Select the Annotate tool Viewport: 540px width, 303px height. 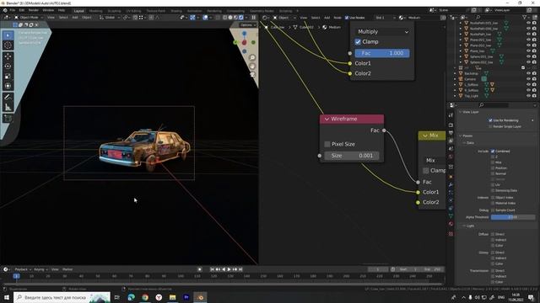[x=8, y=98]
